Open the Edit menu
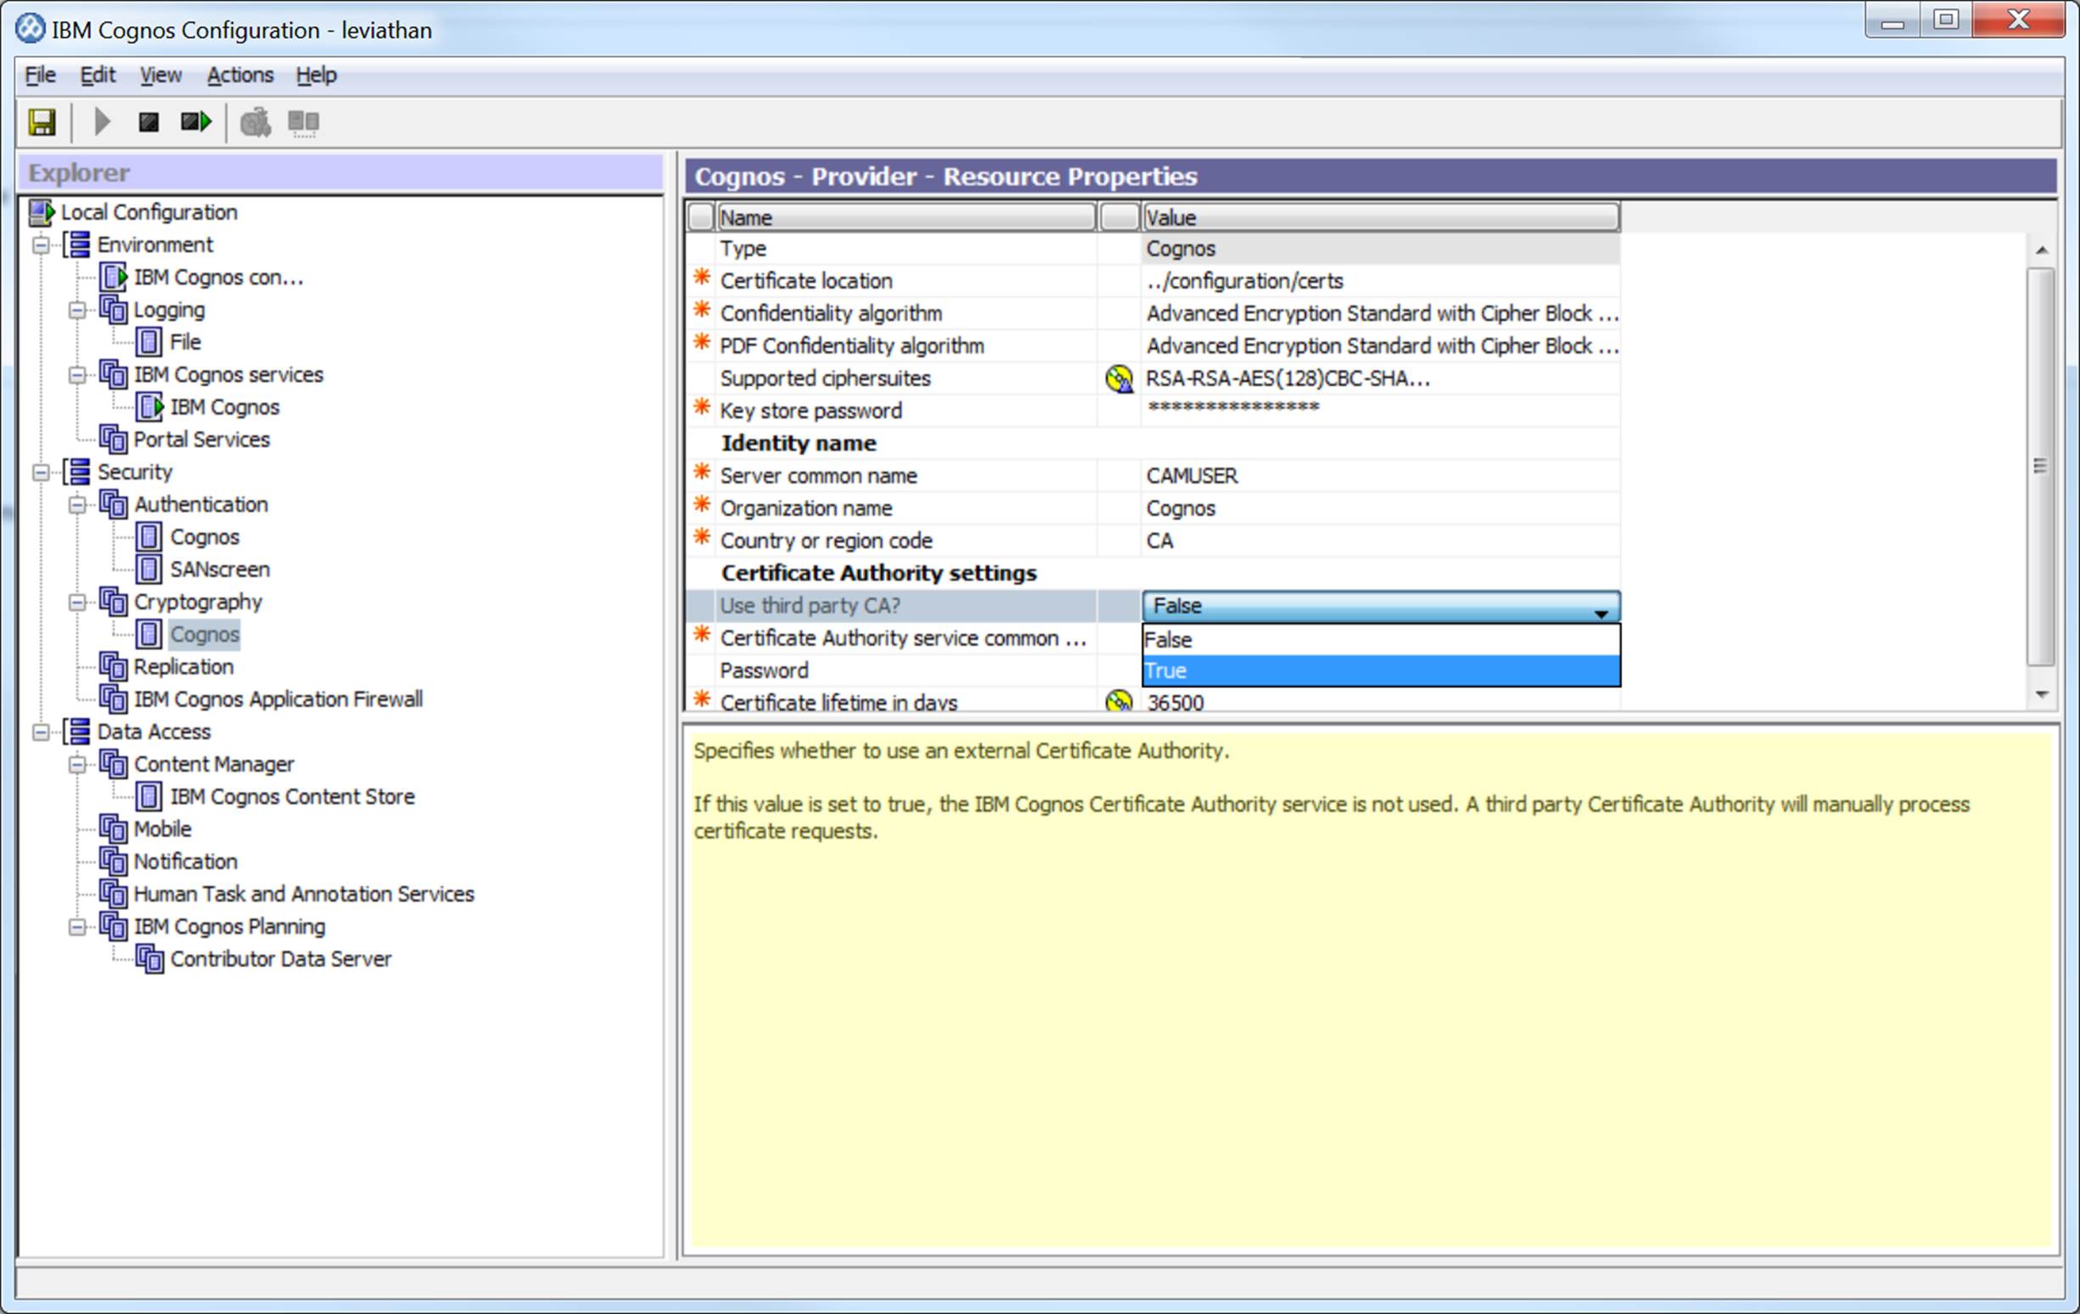Screen dimensions: 2080x1314 (95, 73)
